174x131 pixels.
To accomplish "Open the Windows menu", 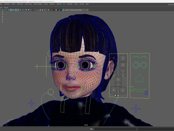I will (7, 4).
